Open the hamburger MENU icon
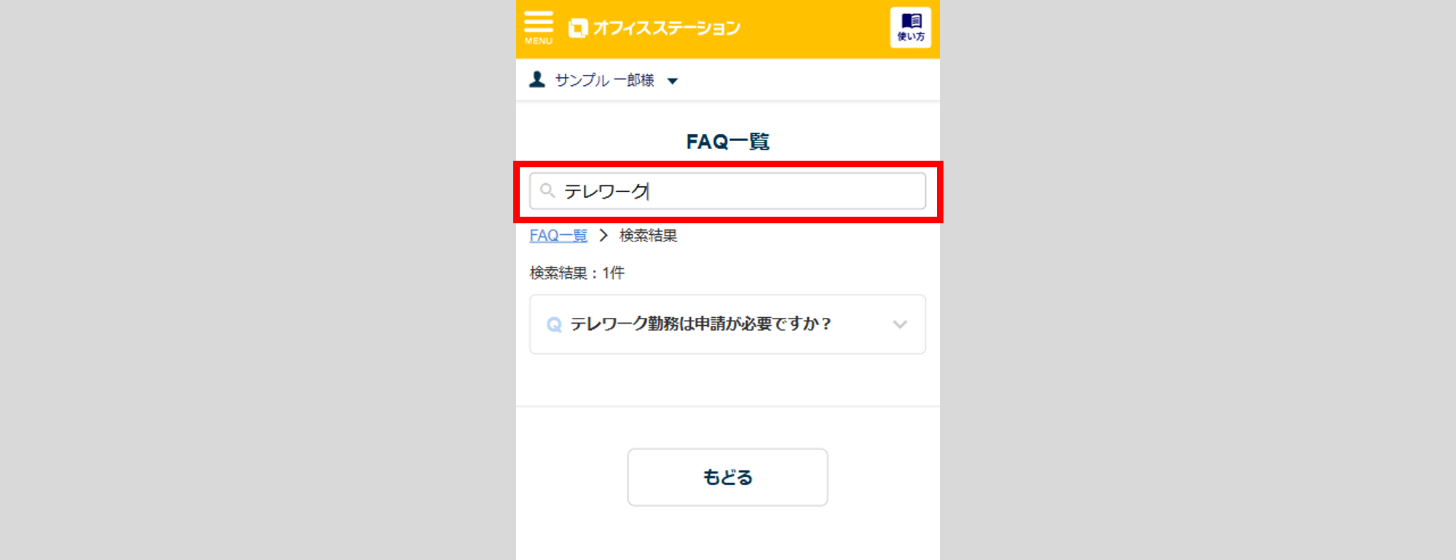The height and width of the screenshot is (560, 1456). [538, 22]
